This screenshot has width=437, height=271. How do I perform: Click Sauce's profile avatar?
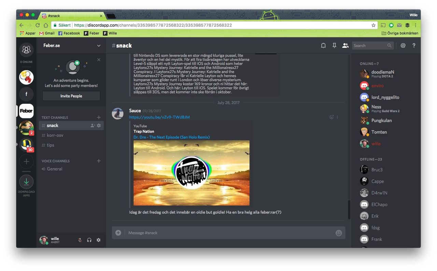118,114
